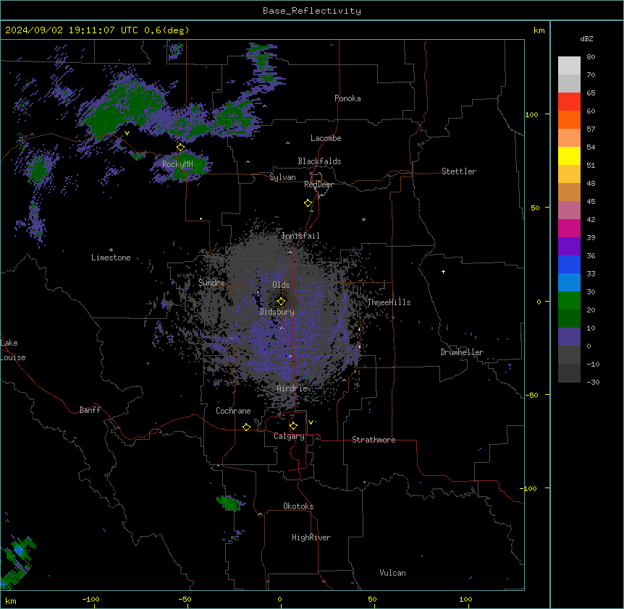Click the yellow radar site marker near Olds

click(281, 302)
